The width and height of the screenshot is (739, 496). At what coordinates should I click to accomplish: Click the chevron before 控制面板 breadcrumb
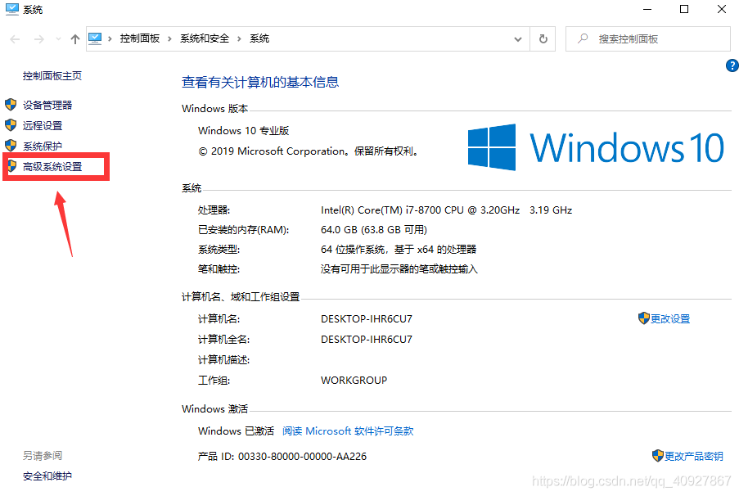(110, 38)
